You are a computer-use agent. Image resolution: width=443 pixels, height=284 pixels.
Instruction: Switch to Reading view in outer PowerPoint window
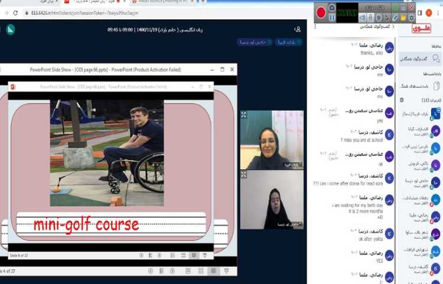point(214,271)
